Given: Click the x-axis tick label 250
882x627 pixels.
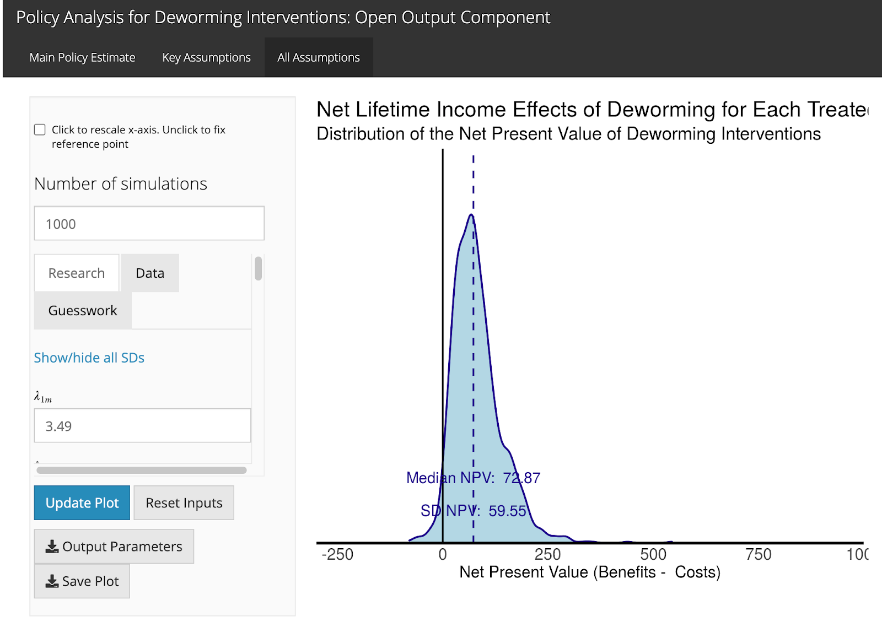Looking at the screenshot, I should (x=547, y=554).
